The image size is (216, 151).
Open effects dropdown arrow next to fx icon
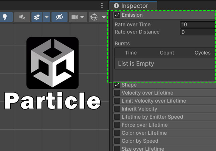point(46,17)
